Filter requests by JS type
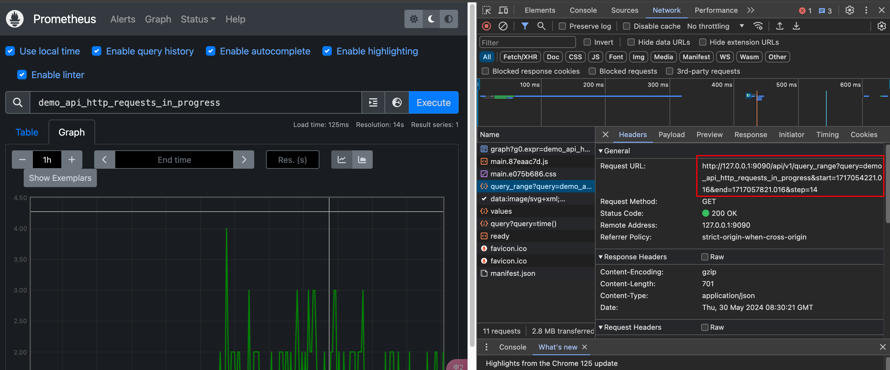The image size is (890, 370). (x=596, y=57)
